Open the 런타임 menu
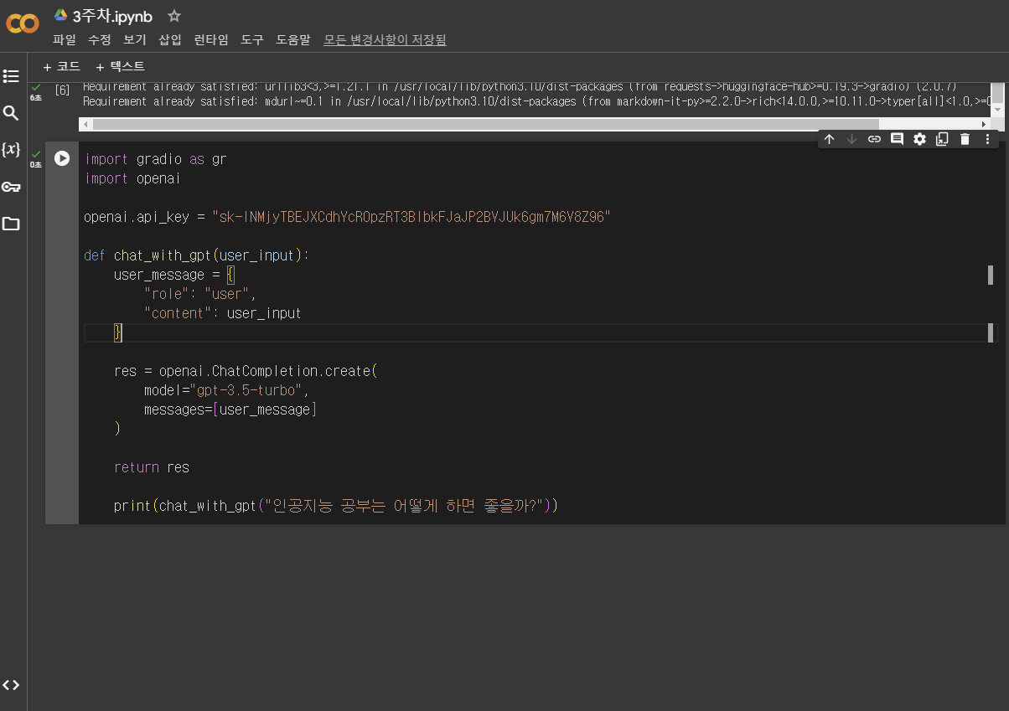The image size is (1009, 711). (x=211, y=39)
